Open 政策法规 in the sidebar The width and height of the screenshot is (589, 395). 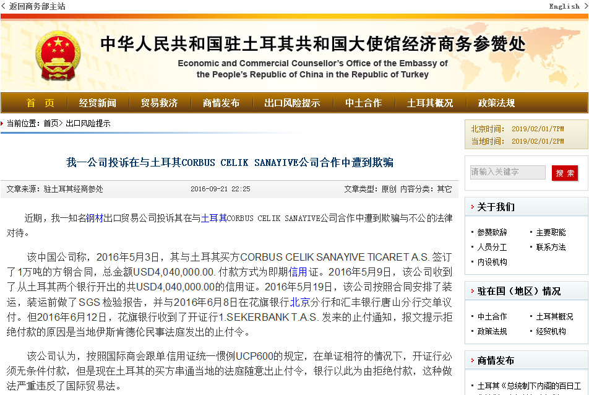[492, 331]
